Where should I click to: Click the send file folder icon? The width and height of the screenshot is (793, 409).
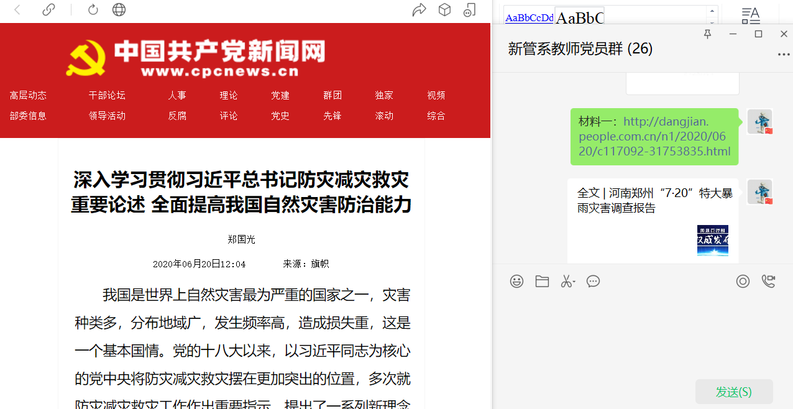click(x=542, y=282)
